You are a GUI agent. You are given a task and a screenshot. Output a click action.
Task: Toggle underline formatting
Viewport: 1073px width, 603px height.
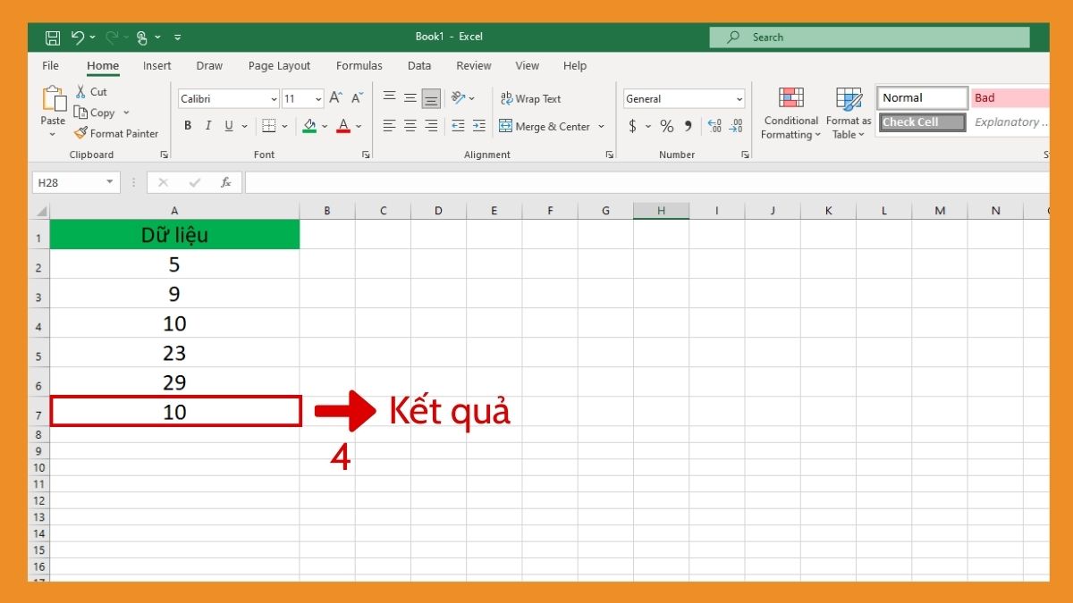[229, 125]
